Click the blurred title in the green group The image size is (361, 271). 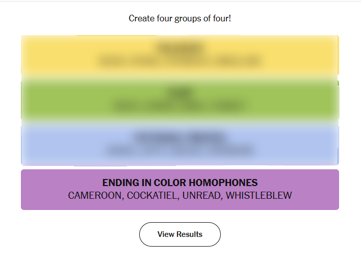click(x=179, y=93)
